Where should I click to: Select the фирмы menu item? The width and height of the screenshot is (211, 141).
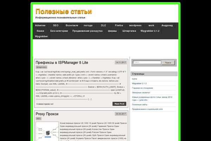click(112, 31)
